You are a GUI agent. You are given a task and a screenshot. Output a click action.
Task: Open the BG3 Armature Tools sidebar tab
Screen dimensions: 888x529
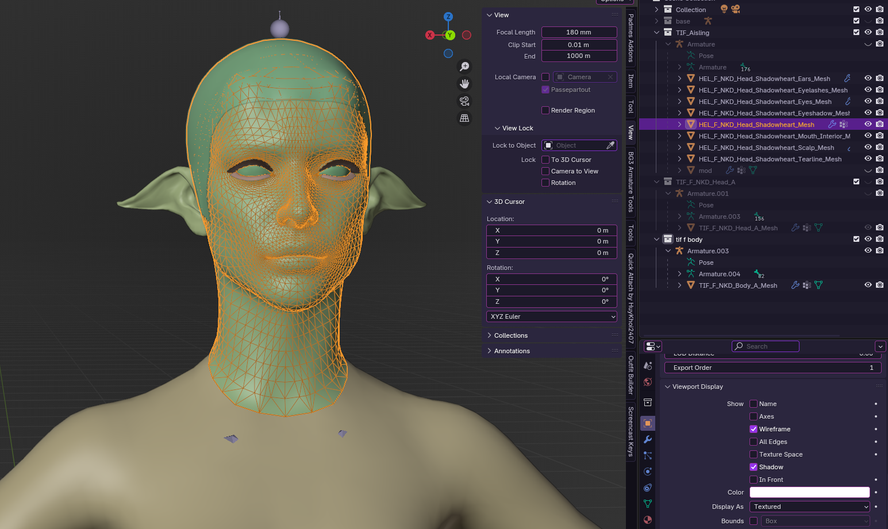point(631,182)
